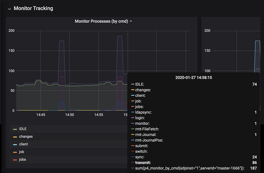
Task: Collapse the Monitor Tracking row chevron
Action: [10, 9]
